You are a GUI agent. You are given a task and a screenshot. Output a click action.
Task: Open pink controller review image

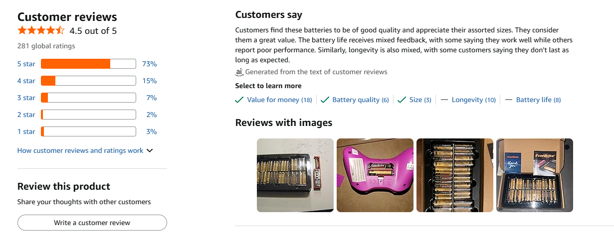click(375, 175)
